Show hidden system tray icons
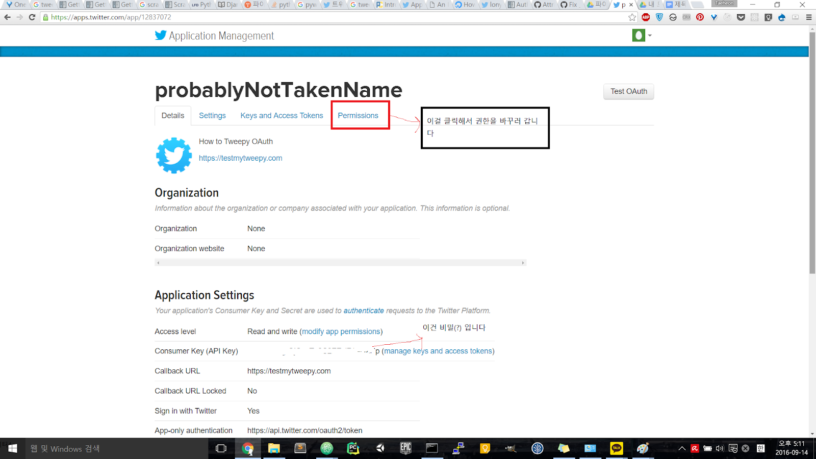The height and width of the screenshot is (459, 816). coord(682,448)
